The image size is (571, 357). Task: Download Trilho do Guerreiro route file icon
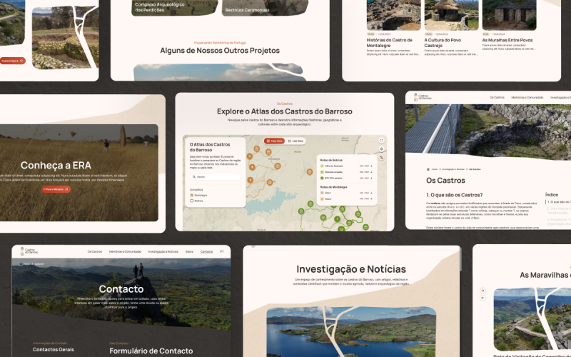(x=371, y=166)
